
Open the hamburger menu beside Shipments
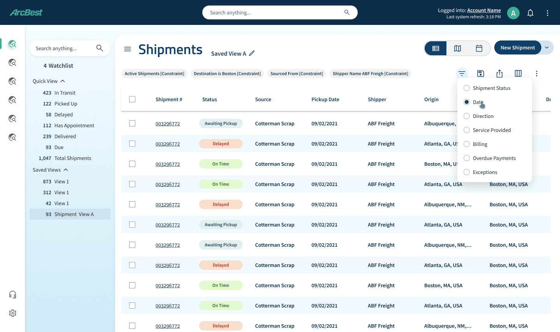(x=128, y=49)
